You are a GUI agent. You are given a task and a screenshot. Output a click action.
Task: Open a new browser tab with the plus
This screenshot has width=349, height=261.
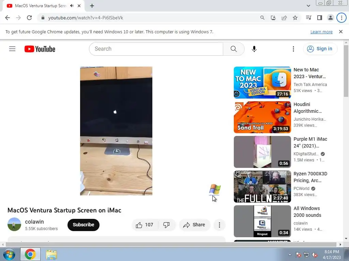[92, 6]
